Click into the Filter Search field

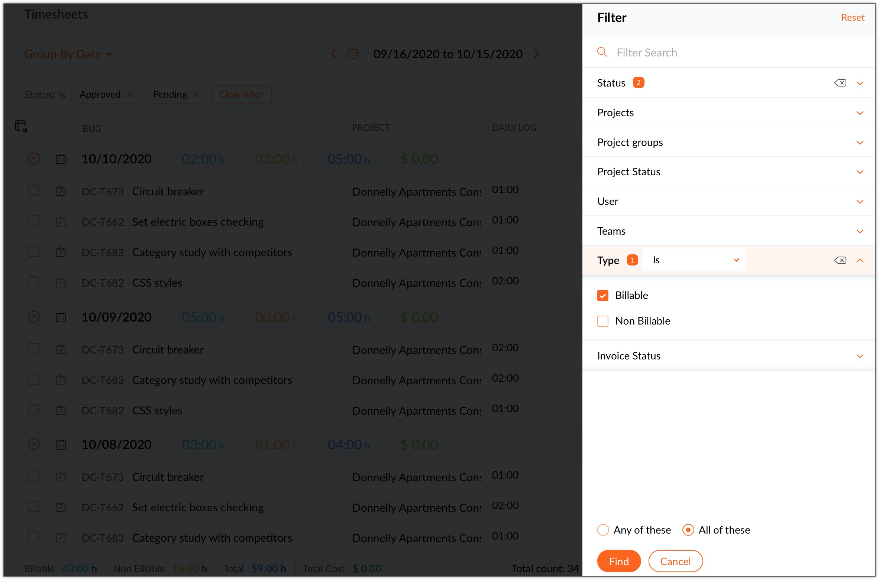click(x=706, y=52)
